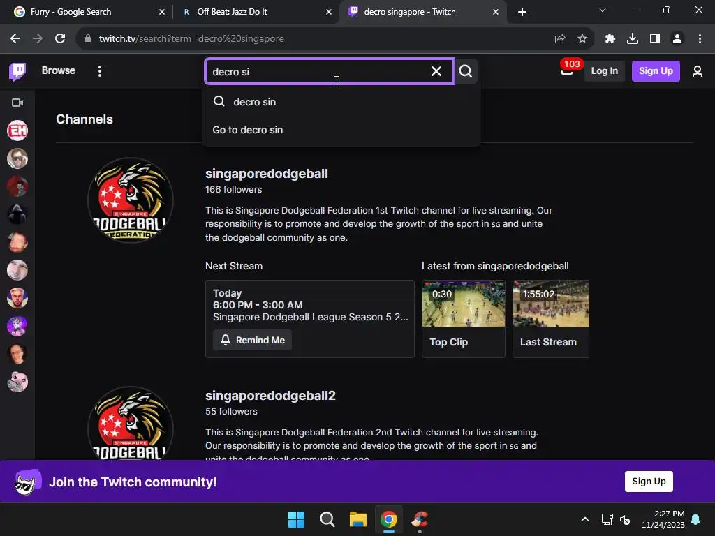This screenshot has width=715, height=536.
Task: Open a new browser tab
Action: (522, 12)
